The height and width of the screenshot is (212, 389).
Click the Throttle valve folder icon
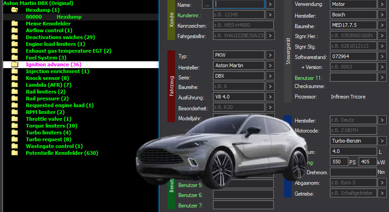pyautogui.click(x=15, y=119)
